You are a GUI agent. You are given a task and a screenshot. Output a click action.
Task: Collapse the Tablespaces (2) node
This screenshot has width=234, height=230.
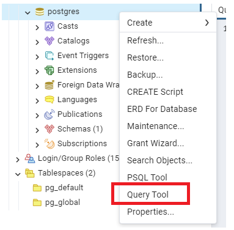point(18,174)
